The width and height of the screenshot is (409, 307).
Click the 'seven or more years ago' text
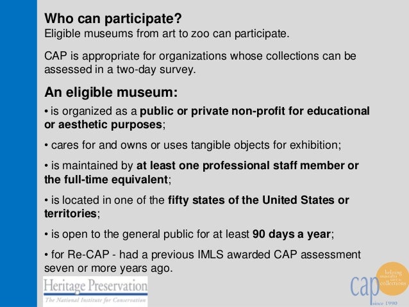(108, 268)
